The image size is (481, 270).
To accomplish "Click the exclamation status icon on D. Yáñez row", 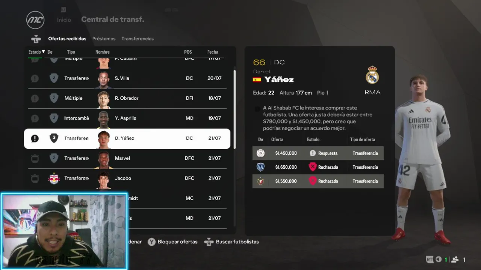I will (x=35, y=138).
